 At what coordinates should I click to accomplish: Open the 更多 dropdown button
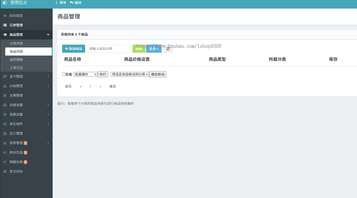tap(154, 49)
